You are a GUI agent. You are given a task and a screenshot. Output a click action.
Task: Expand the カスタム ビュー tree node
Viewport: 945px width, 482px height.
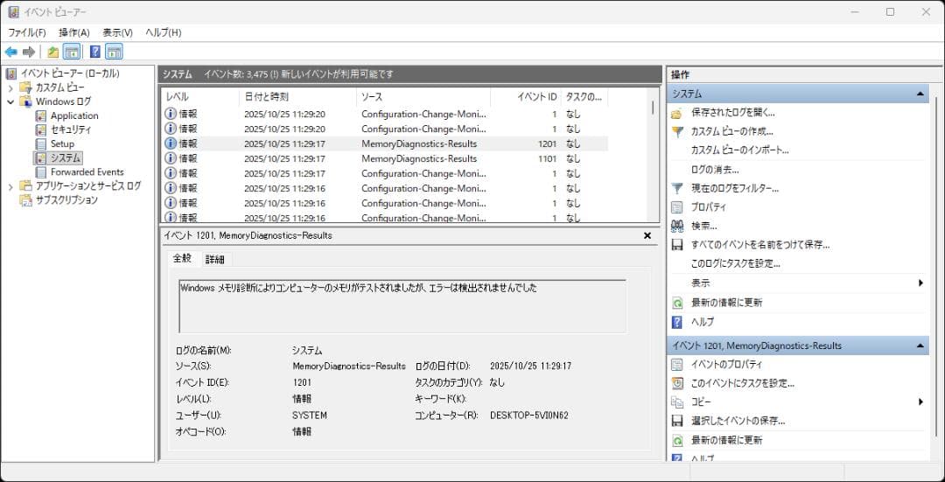10,88
